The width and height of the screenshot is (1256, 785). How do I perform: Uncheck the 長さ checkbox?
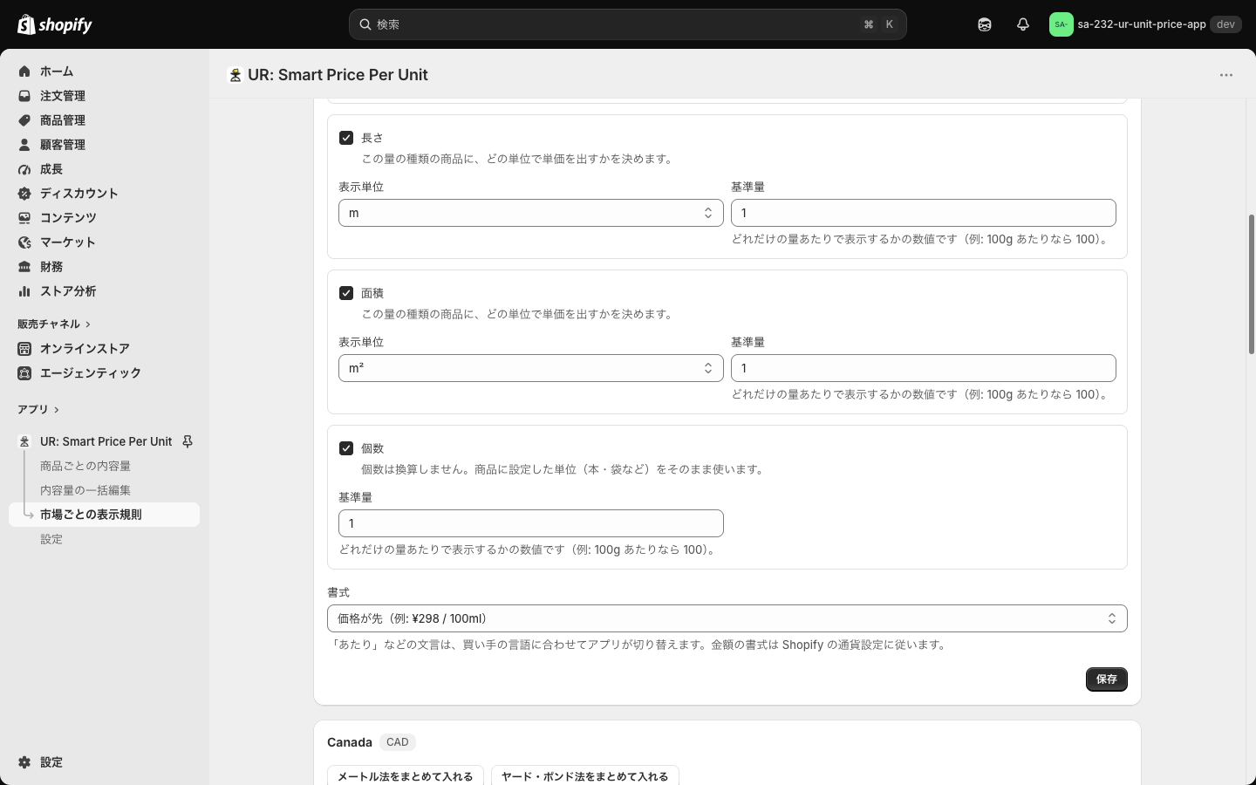[x=346, y=138]
